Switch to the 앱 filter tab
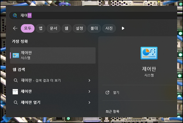Screen dimensions: 183x123 tap(41, 28)
